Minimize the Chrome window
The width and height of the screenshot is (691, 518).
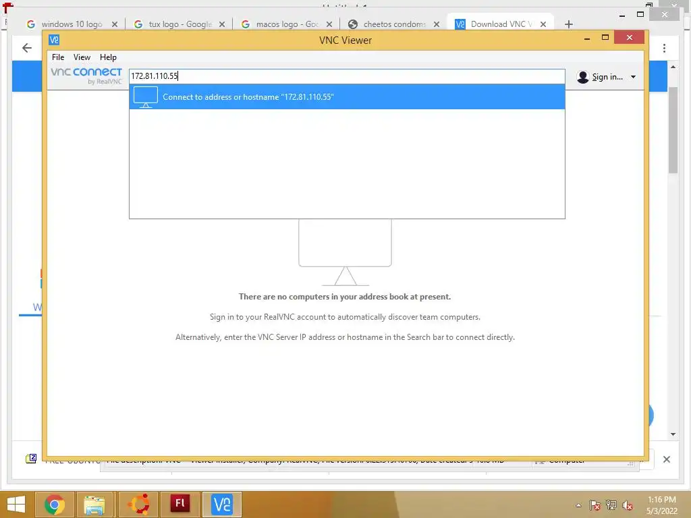622,16
